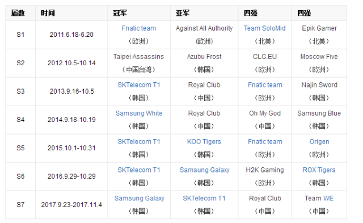This screenshot has width=363, height=223.
Task: Open the Origen team link
Action: coord(319,142)
